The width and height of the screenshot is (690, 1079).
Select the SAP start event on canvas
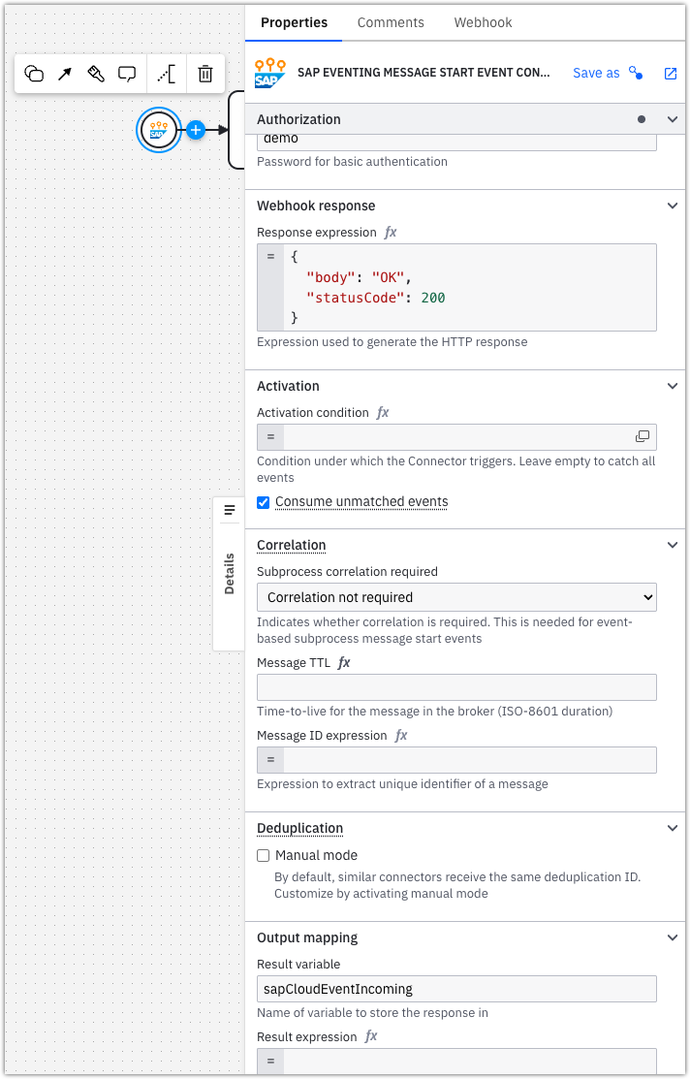(x=159, y=130)
